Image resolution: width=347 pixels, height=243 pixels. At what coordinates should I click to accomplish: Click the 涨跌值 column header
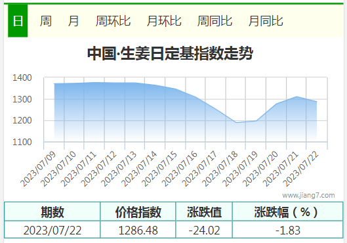[204, 211]
